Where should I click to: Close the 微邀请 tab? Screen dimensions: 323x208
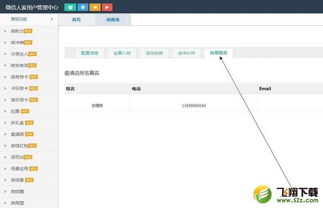tap(128, 19)
